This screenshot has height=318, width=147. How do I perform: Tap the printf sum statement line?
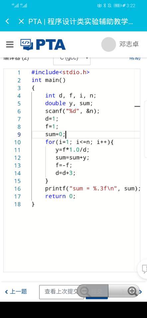pos(93,188)
